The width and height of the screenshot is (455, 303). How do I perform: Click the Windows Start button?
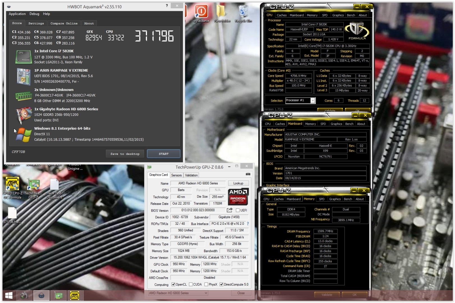(9, 295)
